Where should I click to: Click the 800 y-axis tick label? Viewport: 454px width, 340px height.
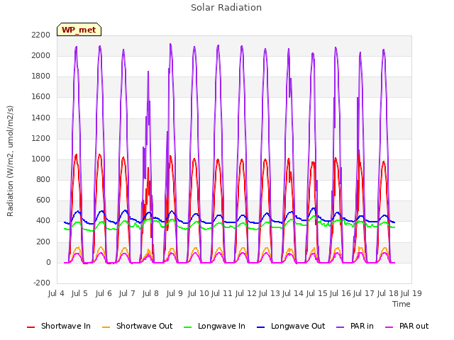click(43, 179)
